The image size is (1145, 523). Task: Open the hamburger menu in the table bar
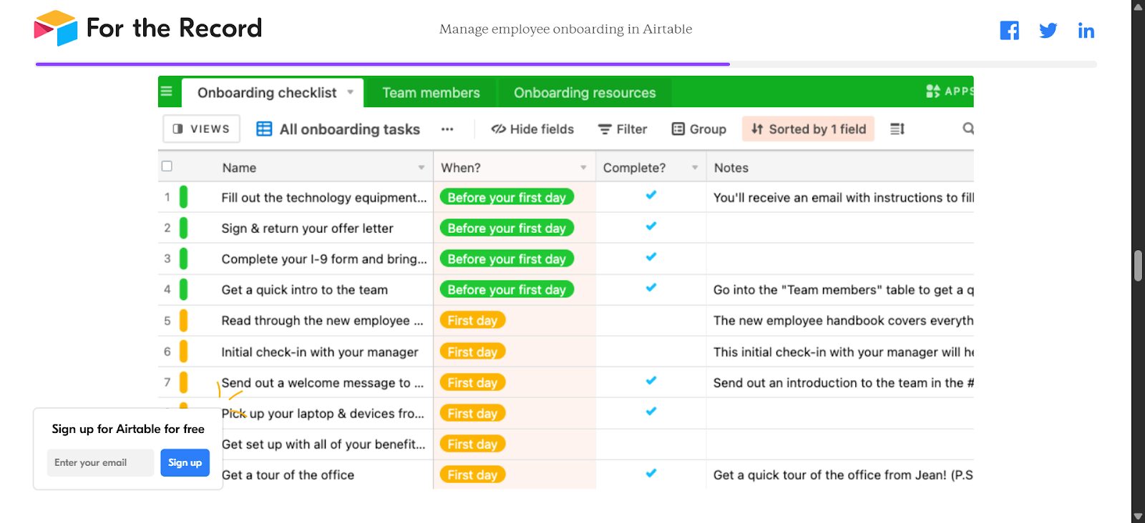(x=167, y=91)
